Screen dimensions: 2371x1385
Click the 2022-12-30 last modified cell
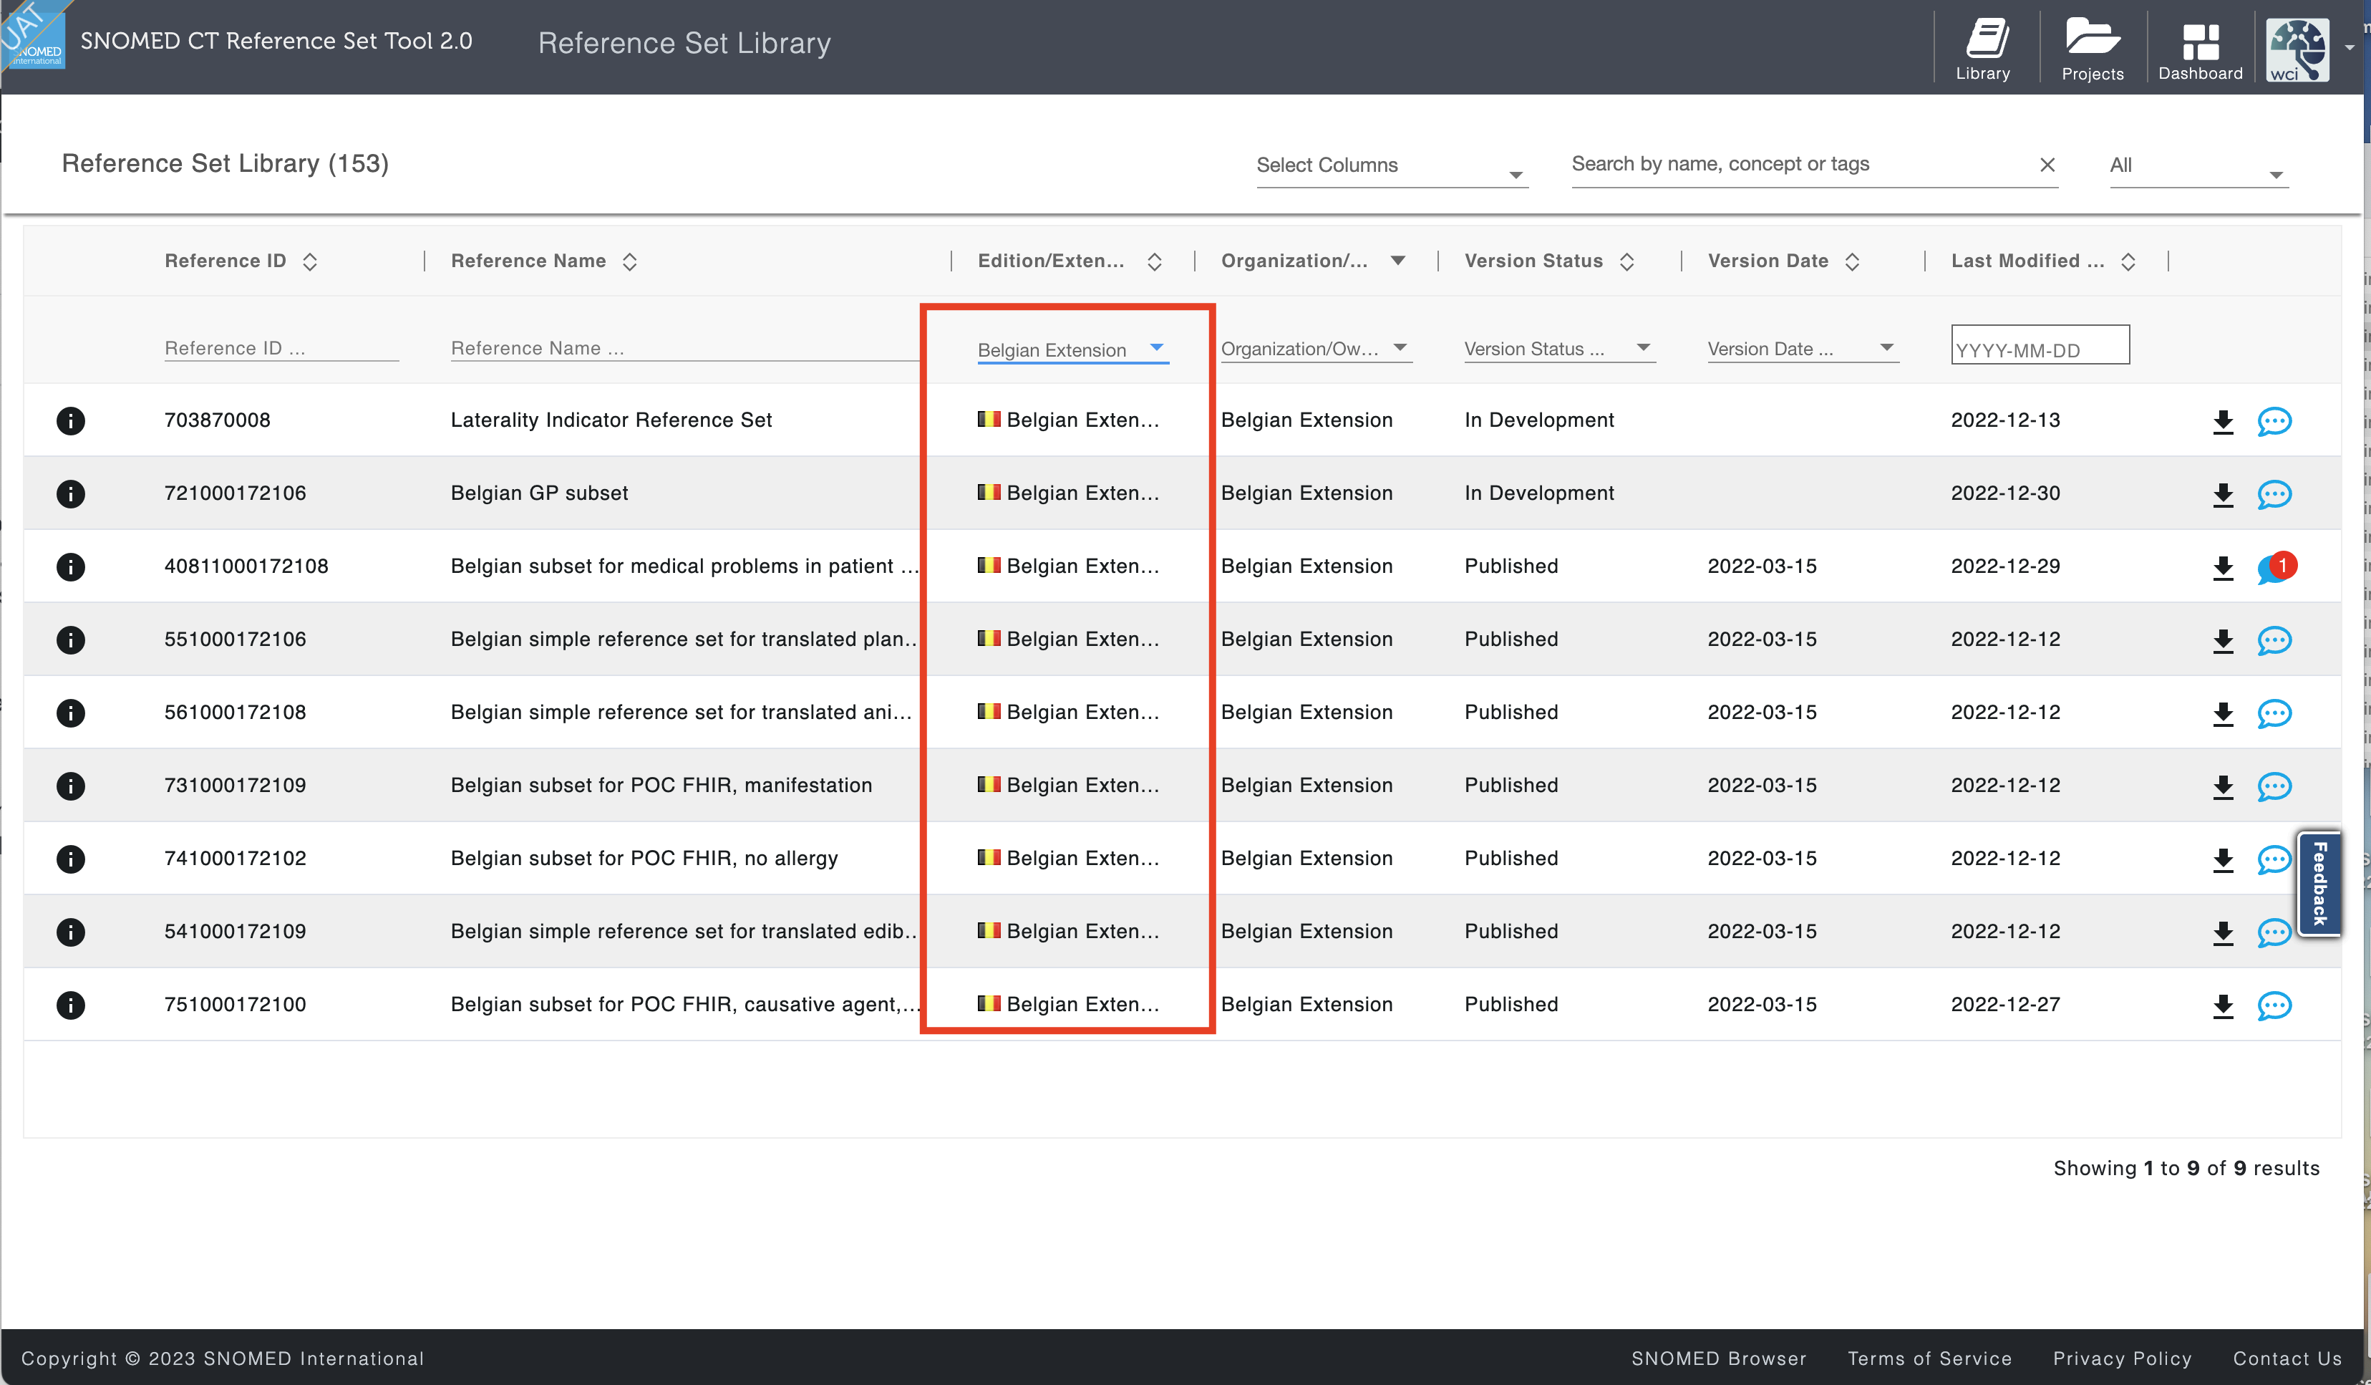click(x=2005, y=493)
